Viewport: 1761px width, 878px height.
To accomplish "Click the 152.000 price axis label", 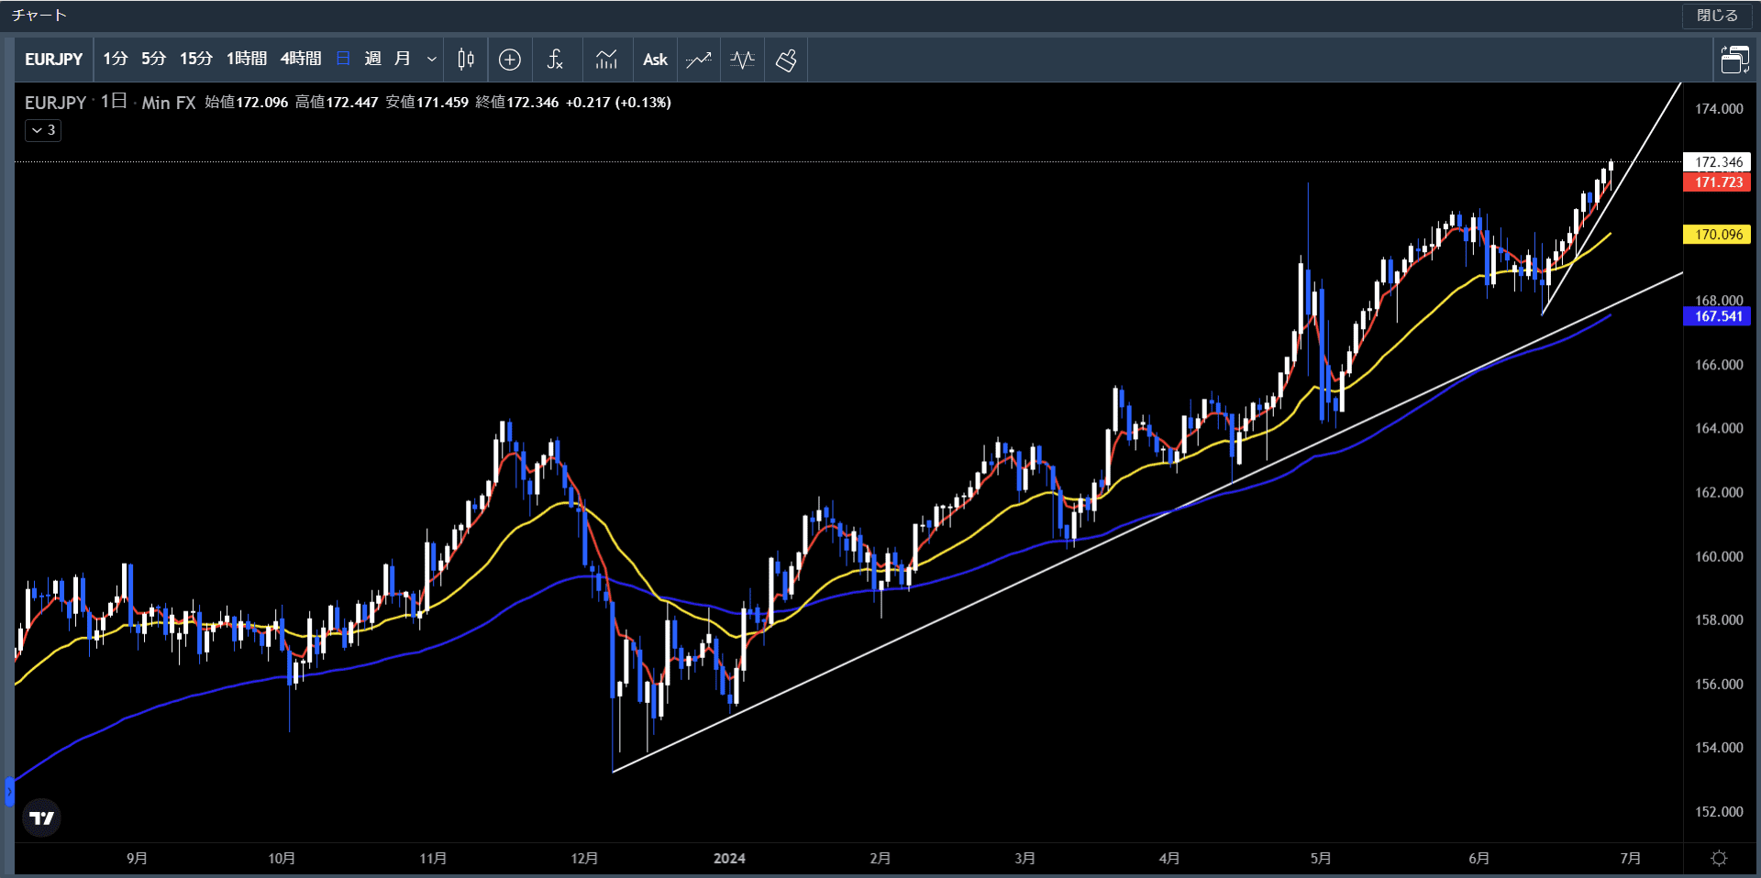I will 1719,812.
